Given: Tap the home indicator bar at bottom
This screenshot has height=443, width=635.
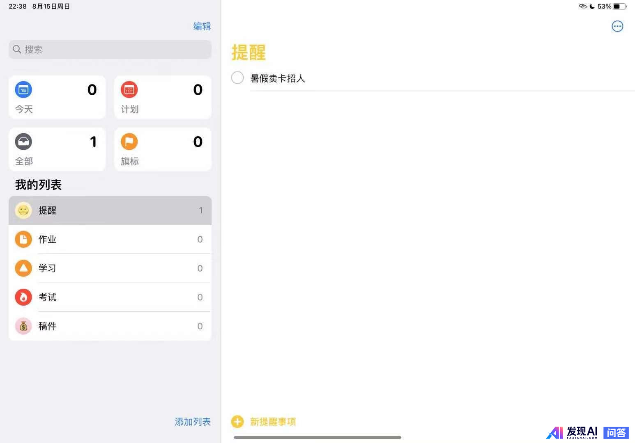Looking at the screenshot, I should (317, 437).
